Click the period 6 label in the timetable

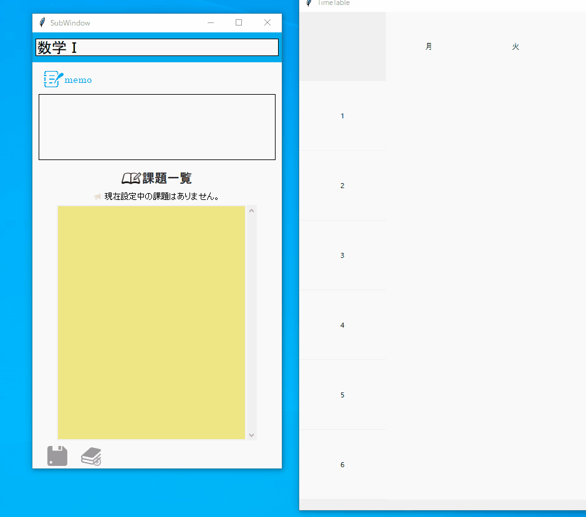pos(342,464)
